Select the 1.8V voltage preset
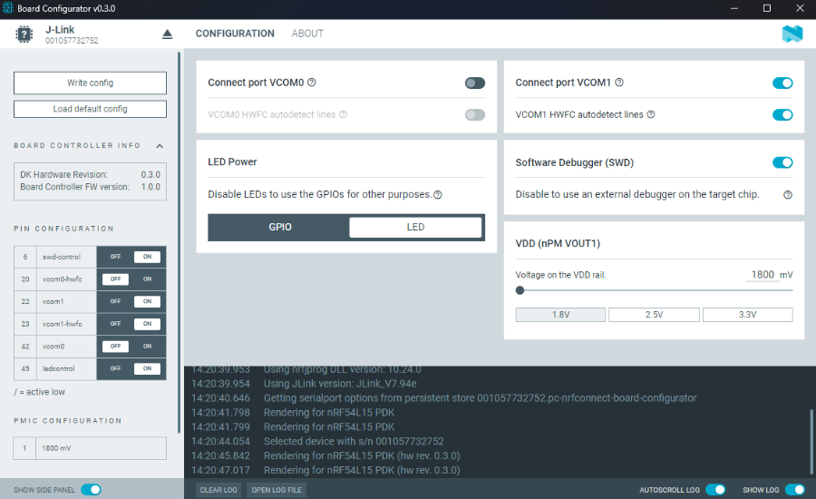The height and width of the screenshot is (499, 816). pos(560,315)
